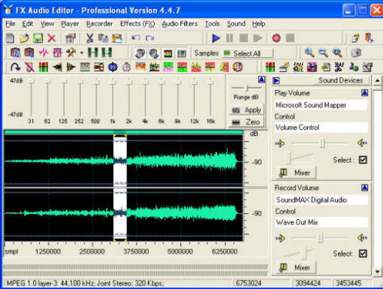Image resolution: width=383 pixels, height=289 pixels.
Task: Toggle Select checkbox in Play Volume
Action: pyautogui.click(x=363, y=160)
